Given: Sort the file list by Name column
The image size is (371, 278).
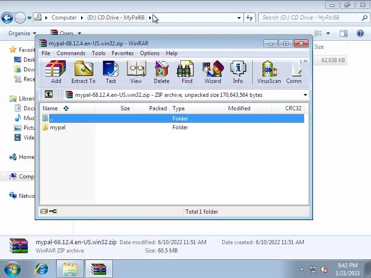Looking at the screenshot, I should pos(67,108).
